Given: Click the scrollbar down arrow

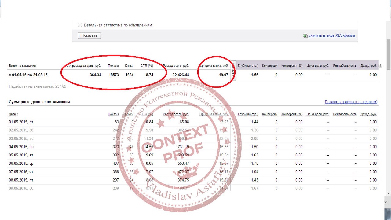Looking at the screenshot, I should pos(388,193).
